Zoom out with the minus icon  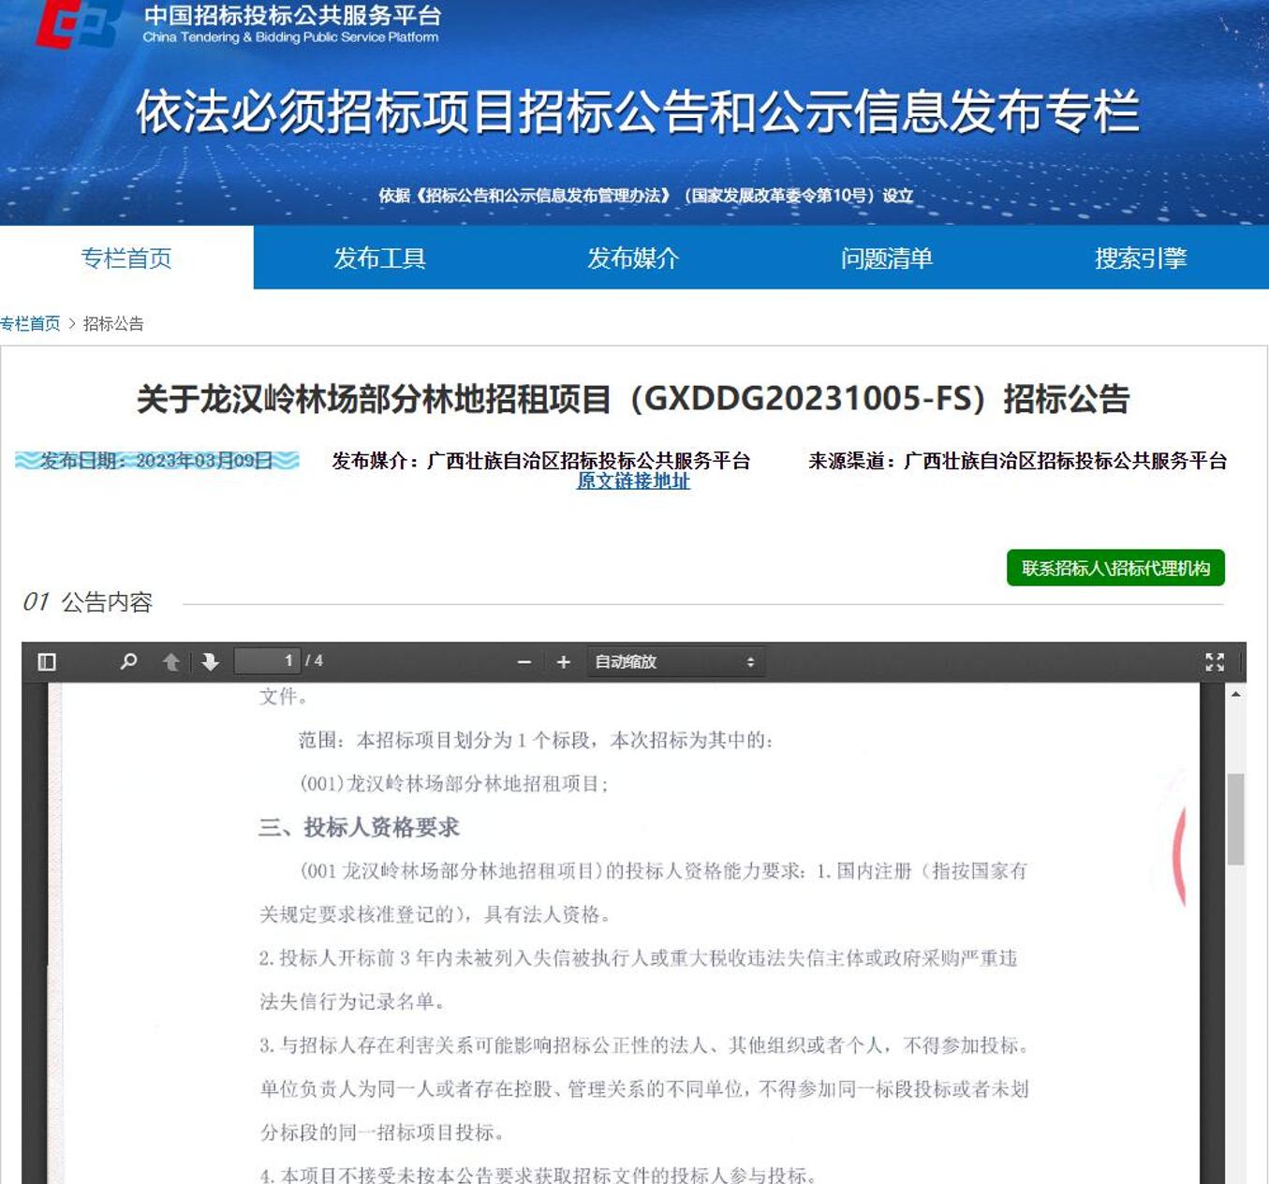[524, 662]
